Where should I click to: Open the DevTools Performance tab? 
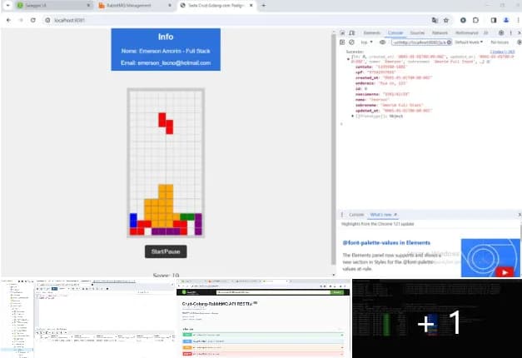467,32
